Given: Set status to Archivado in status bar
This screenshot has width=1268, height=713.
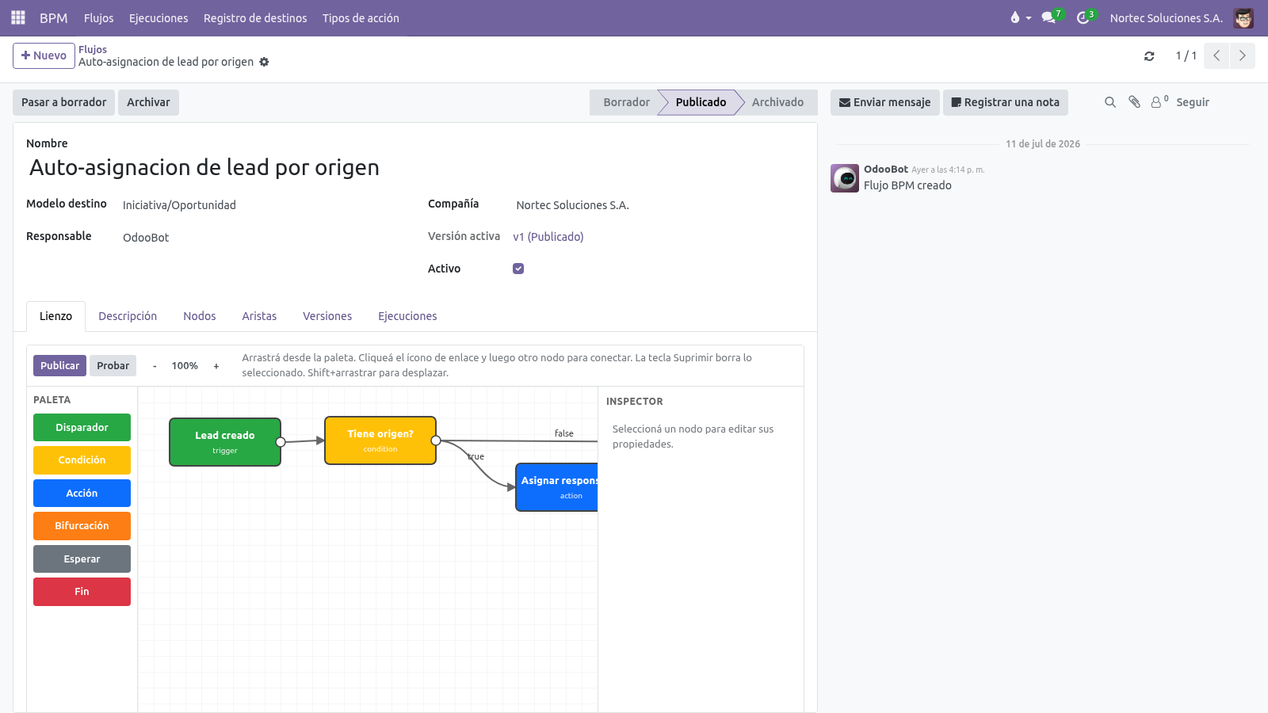Looking at the screenshot, I should click(777, 102).
